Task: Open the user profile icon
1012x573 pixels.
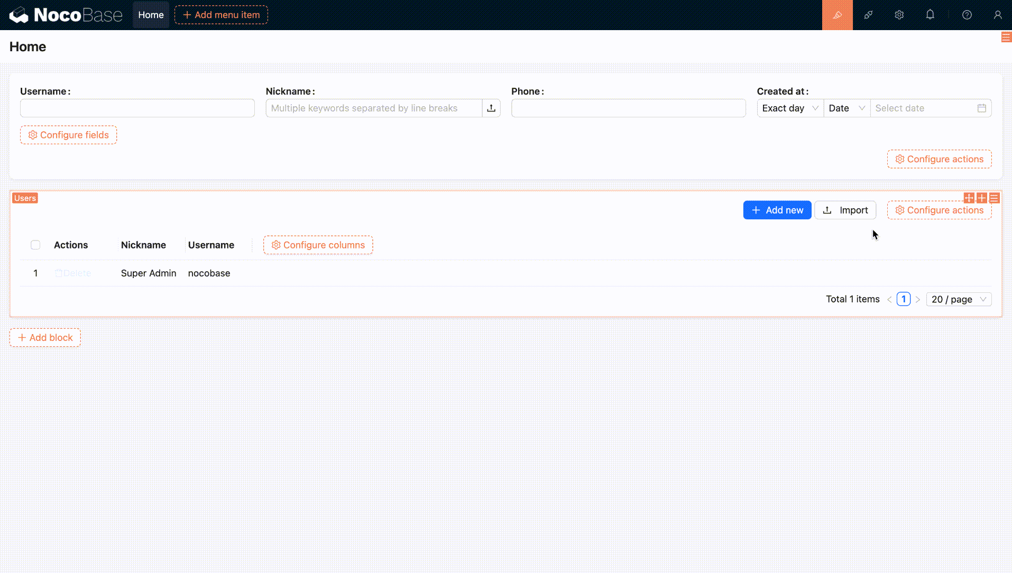Action: 998,15
